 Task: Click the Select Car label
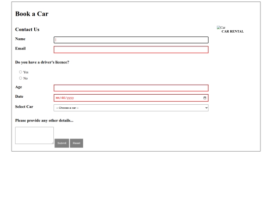pos(24,107)
